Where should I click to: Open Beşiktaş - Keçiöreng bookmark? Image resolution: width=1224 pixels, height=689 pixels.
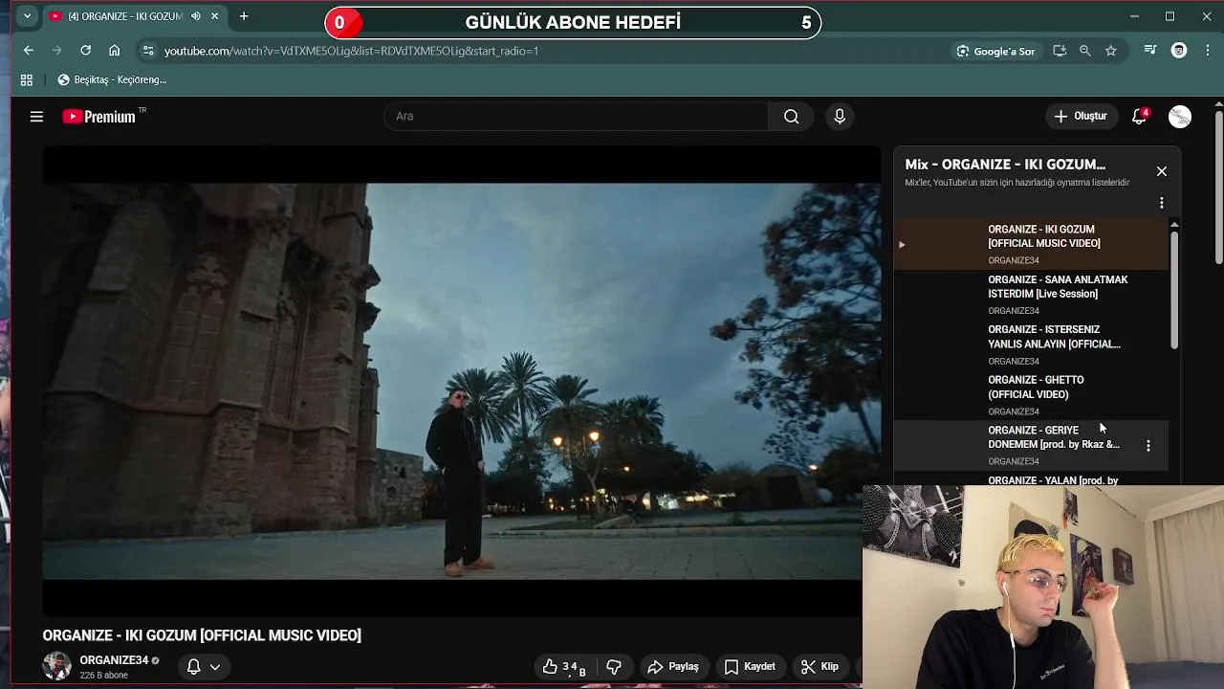click(112, 80)
